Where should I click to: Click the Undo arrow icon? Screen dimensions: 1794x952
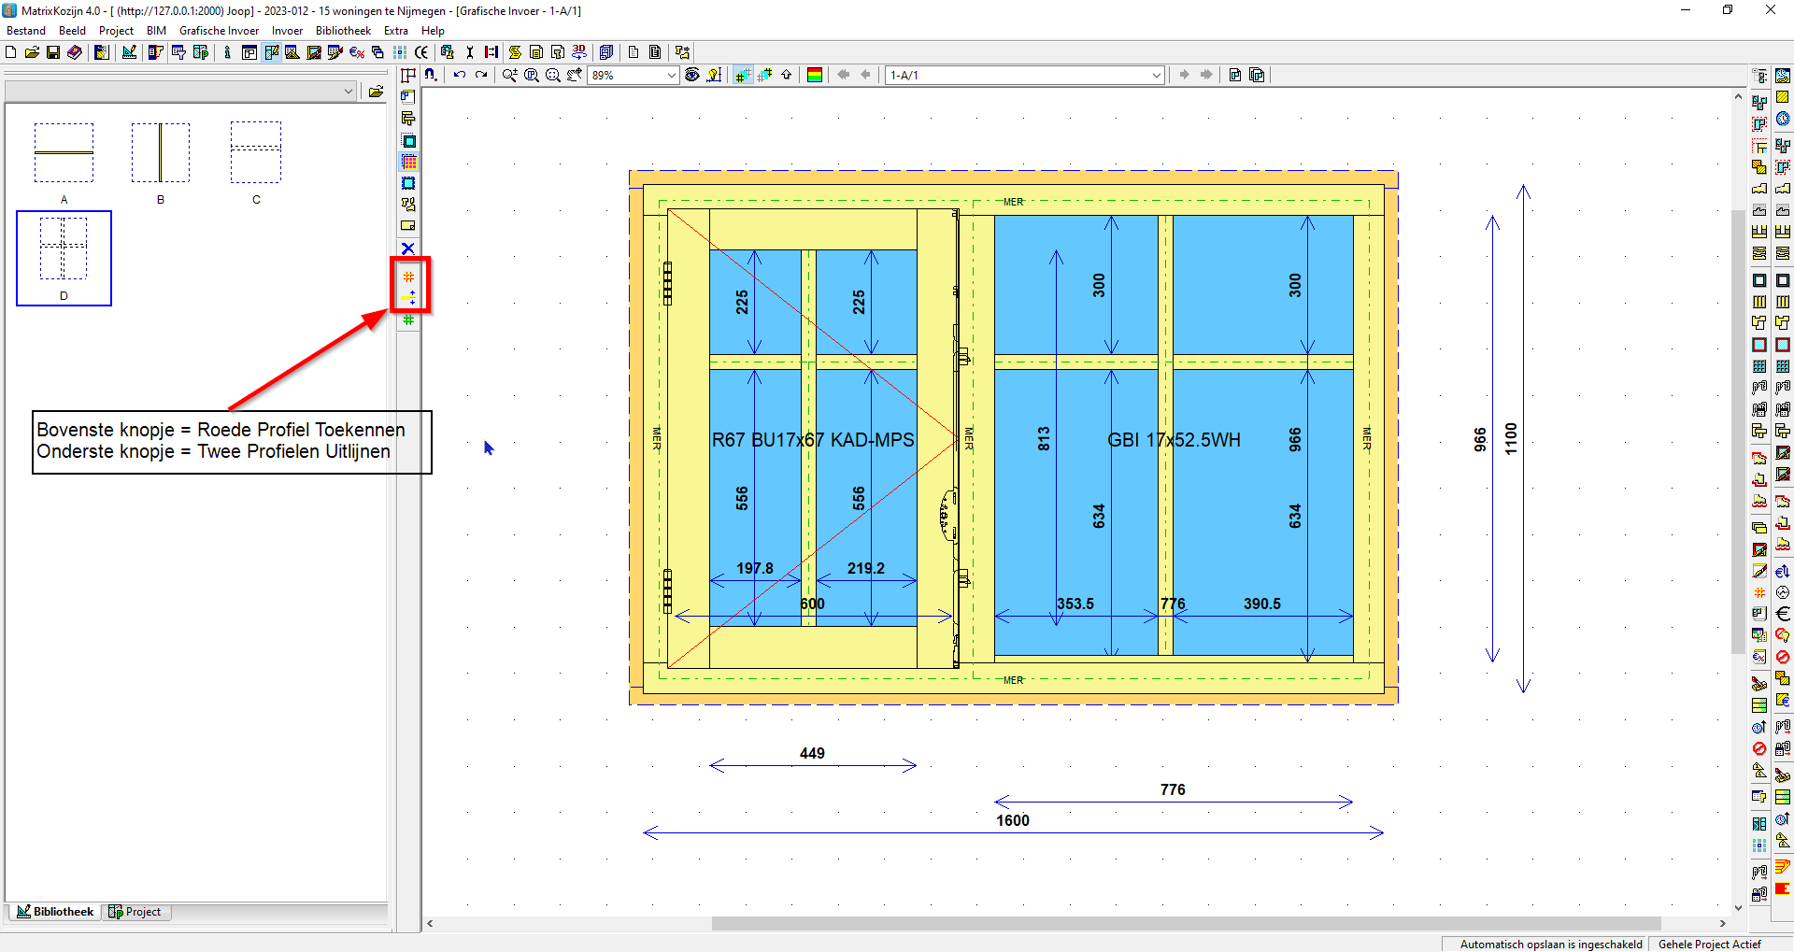pyautogui.click(x=459, y=75)
